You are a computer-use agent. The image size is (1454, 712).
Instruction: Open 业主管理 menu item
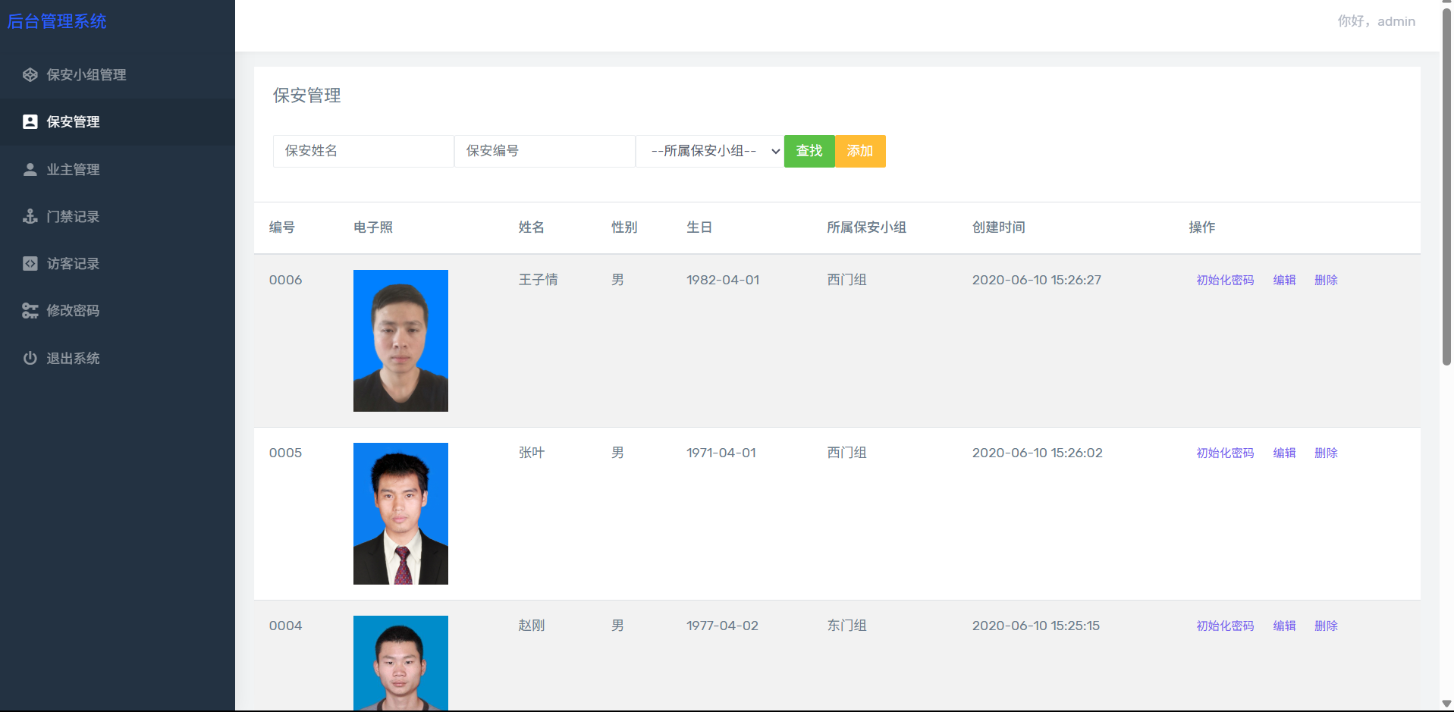tap(118, 170)
